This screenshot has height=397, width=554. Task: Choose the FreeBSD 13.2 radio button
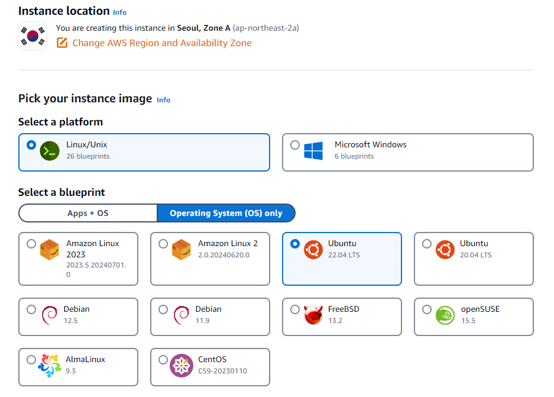point(295,309)
